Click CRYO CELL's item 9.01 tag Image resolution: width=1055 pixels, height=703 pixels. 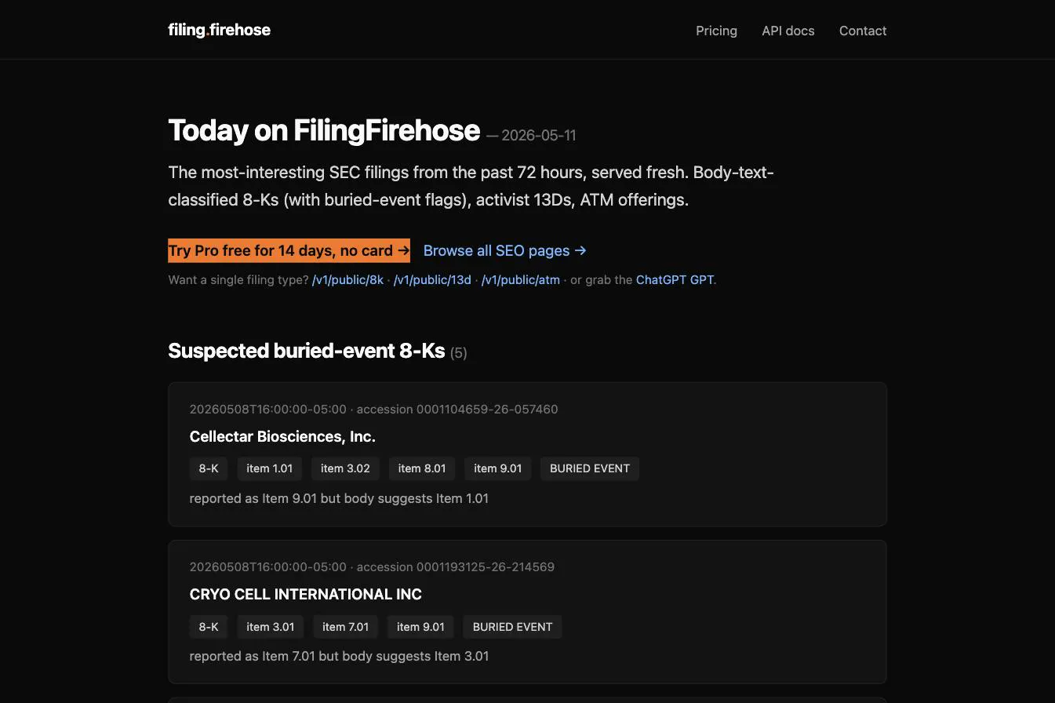click(420, 627)
